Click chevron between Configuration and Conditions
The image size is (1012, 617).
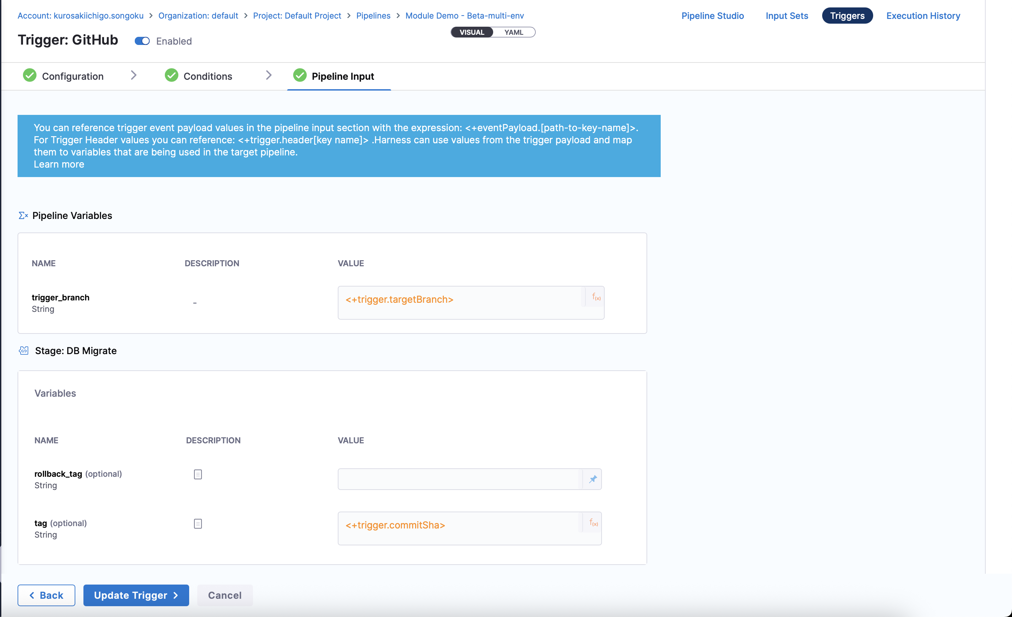133,75
